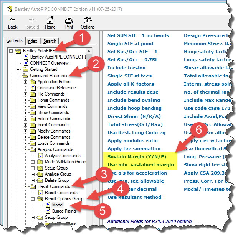
Task: Click the Bentley AutoPIPE CONNECT page icon
Action: click(26, 57)
